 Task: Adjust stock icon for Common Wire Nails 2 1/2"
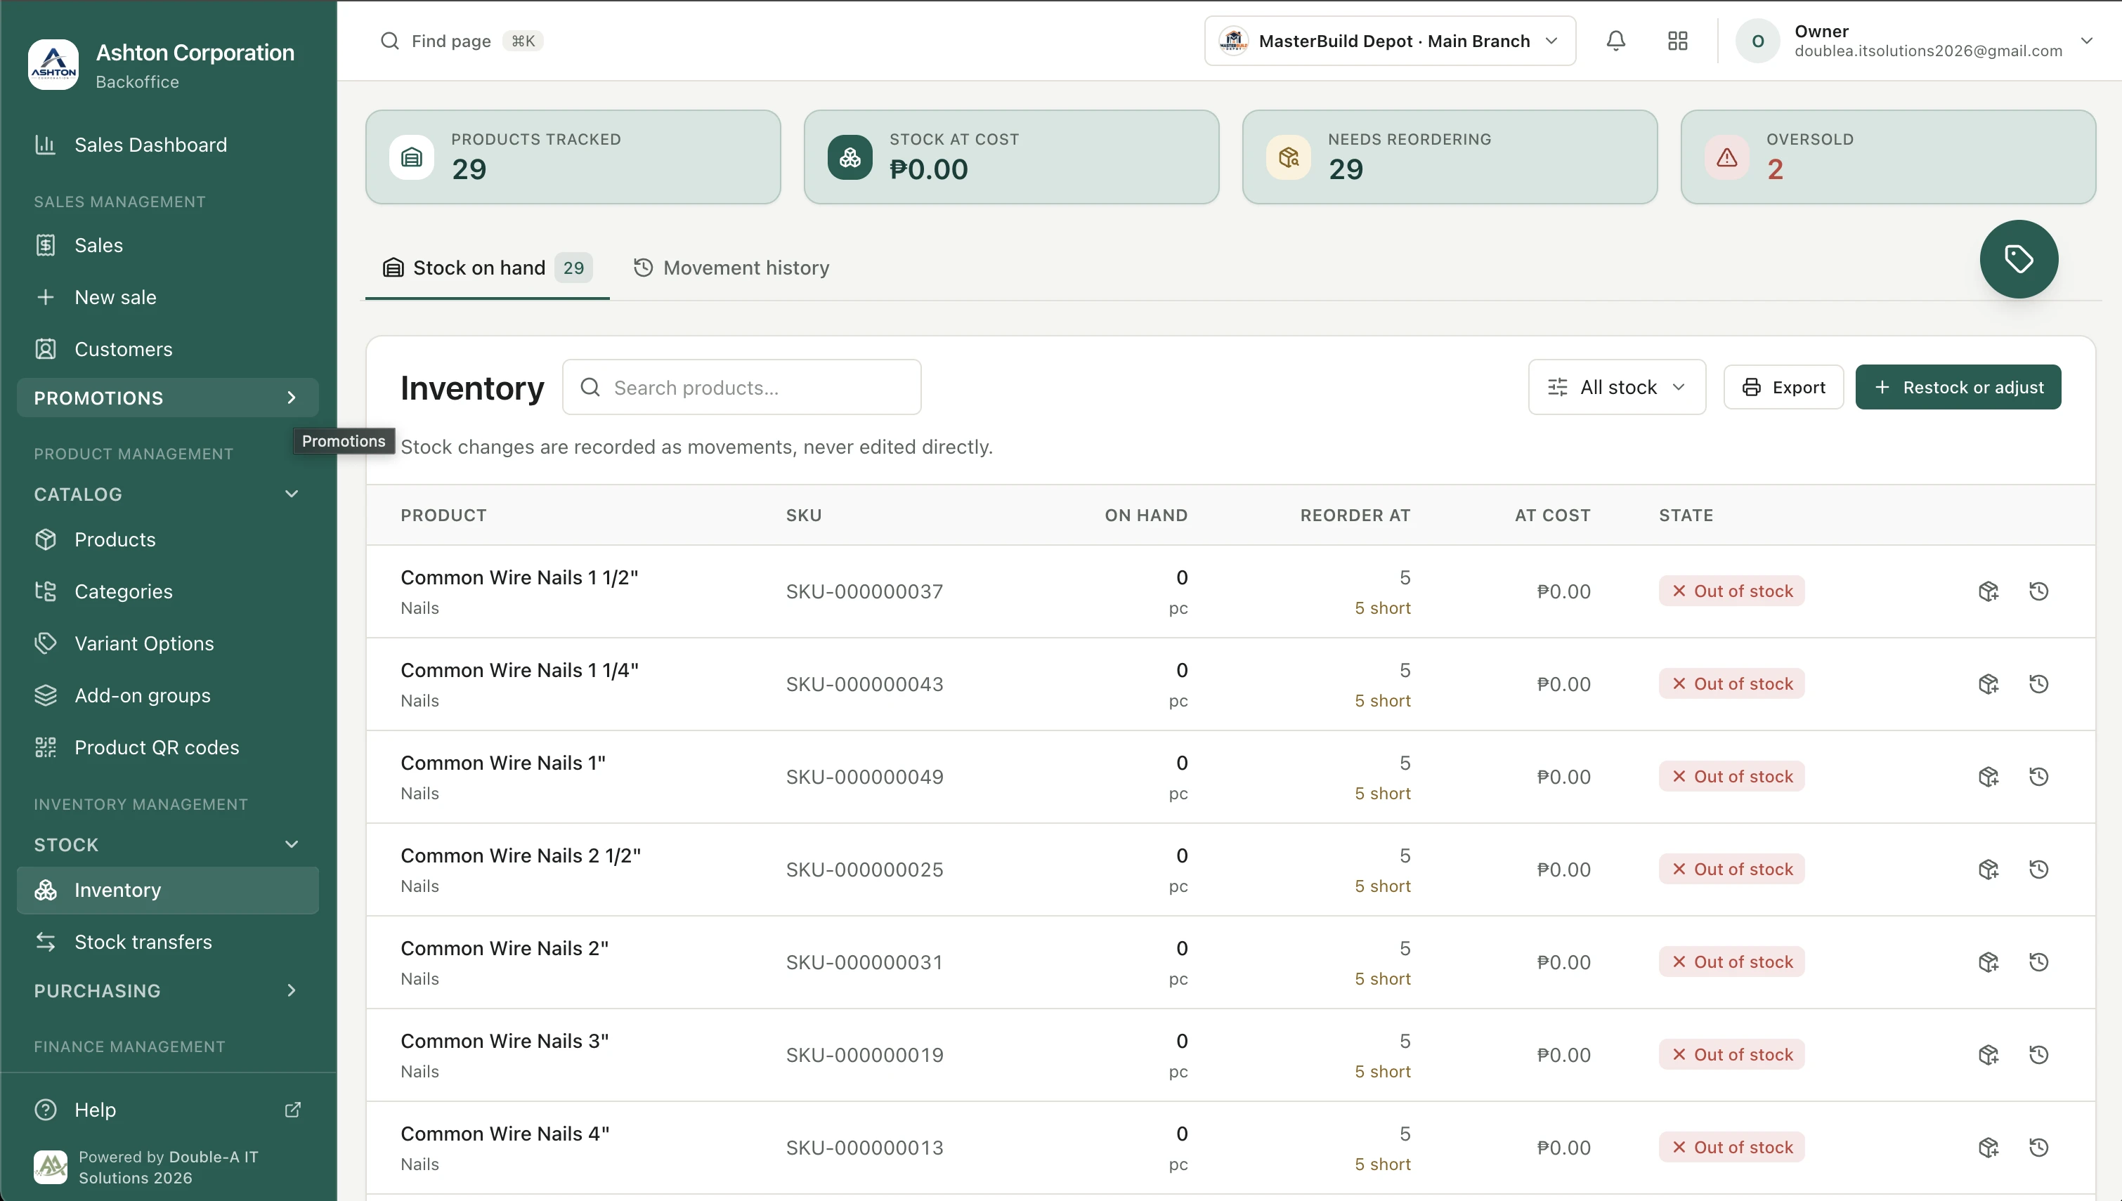(1988, 869)
